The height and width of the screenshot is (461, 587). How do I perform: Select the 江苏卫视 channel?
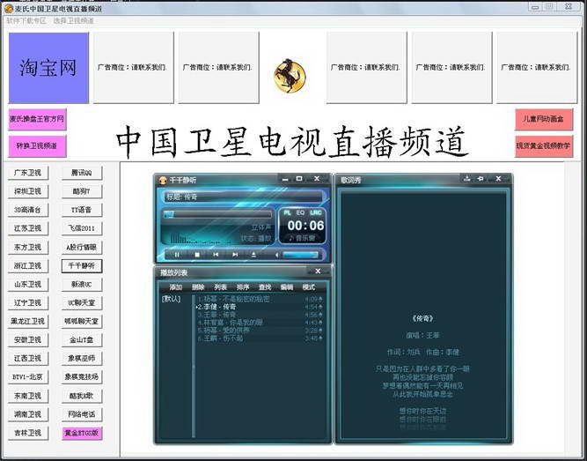coord(28,228)
